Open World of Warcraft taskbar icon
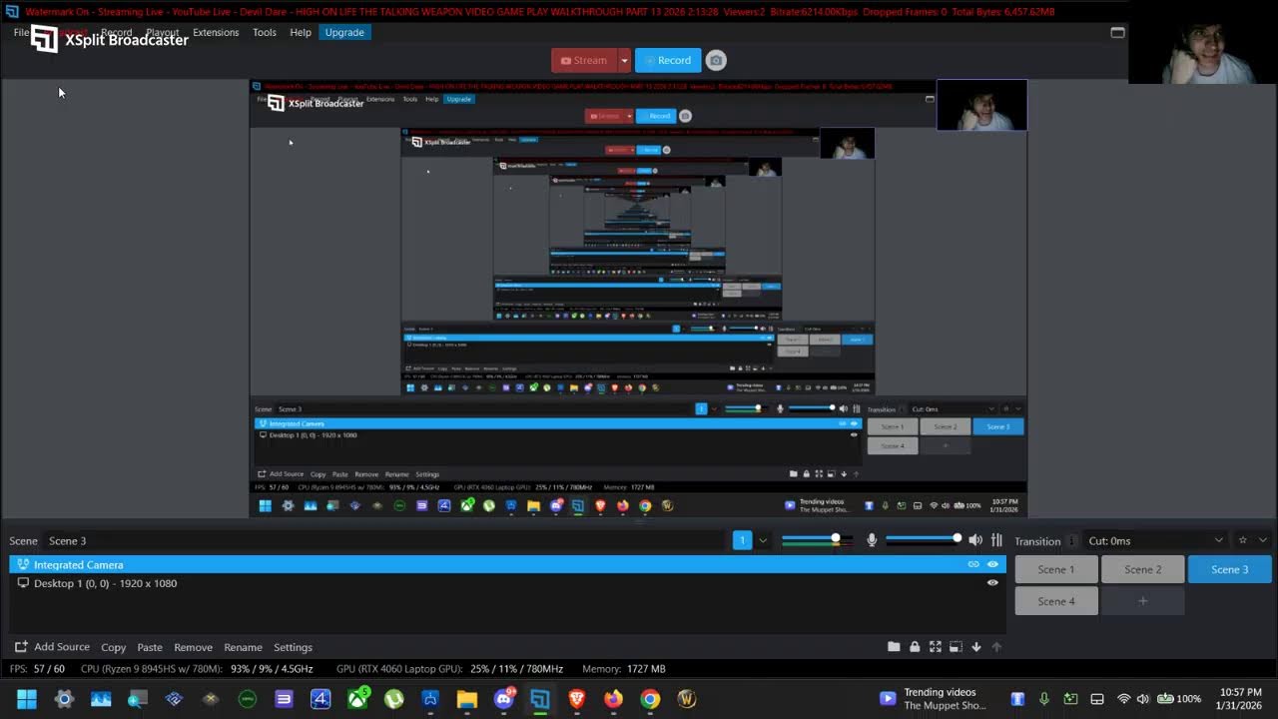Image resolution: width=1278 pixels, height=719 pixels. [x=687, y=699]
